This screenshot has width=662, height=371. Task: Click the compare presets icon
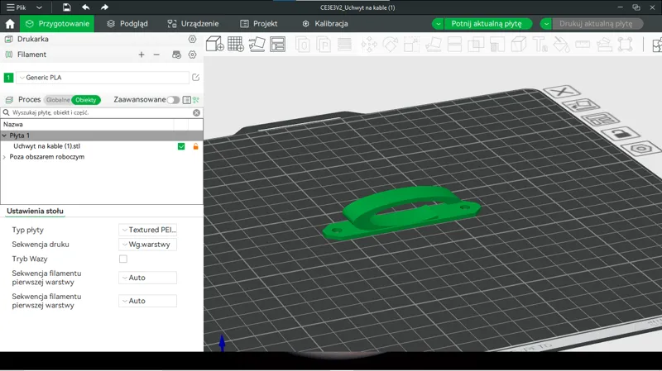196,100
